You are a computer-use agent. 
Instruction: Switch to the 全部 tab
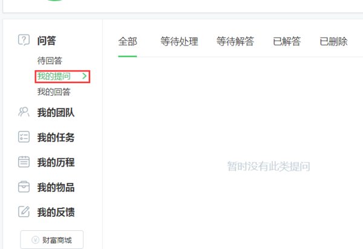click(128, 42)
